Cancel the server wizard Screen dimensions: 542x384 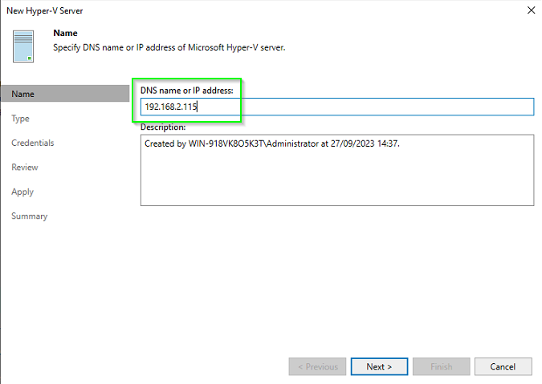coord(503,366)
